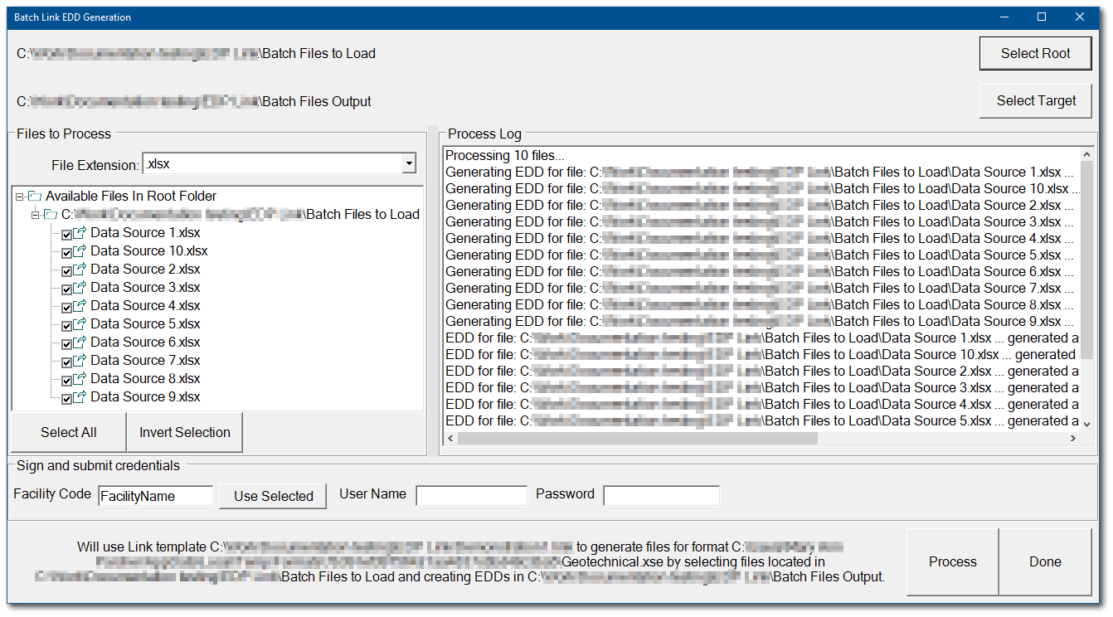The image size is (1113, 617).
Task: Select Data Source 1.xlsx file name in tree
Action: point(145,233)
